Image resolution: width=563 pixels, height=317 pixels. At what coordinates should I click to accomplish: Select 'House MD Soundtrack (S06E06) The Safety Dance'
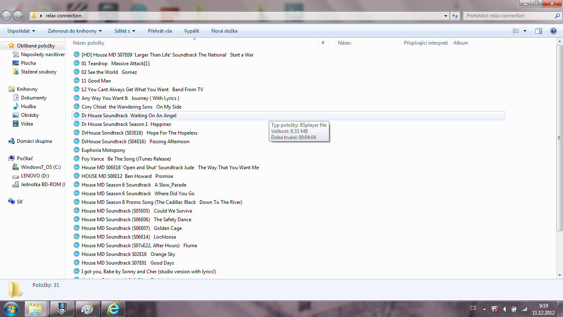(x=136, y=220)
